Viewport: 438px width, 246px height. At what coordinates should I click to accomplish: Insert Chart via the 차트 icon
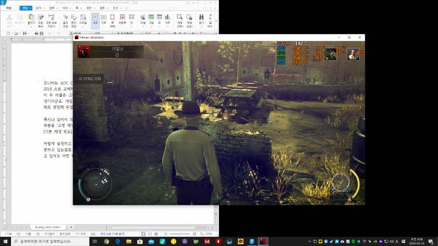[x=168, y=18]
